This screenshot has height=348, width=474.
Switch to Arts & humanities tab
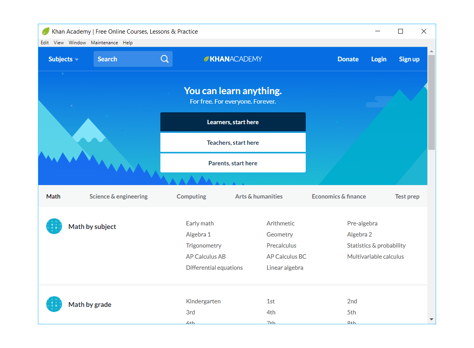tap(259, 196)
